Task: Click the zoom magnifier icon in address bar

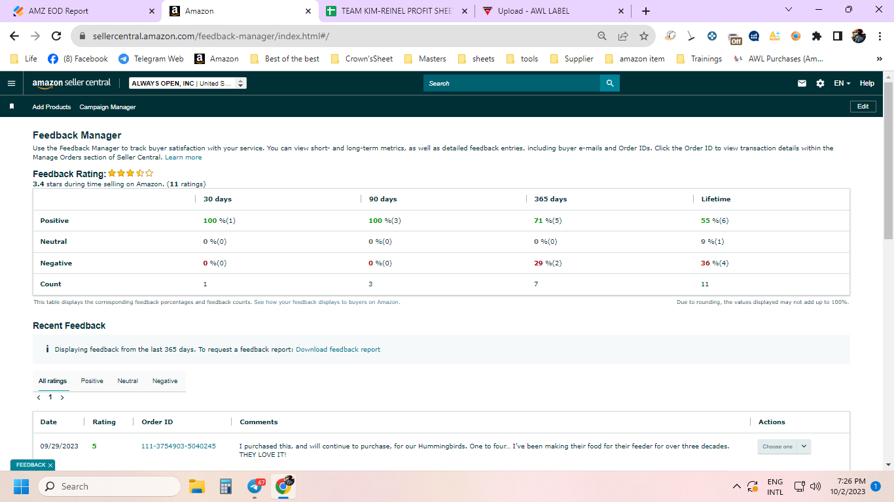Action: tap(602, 36)
